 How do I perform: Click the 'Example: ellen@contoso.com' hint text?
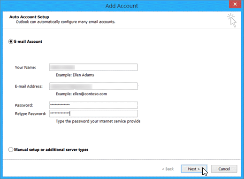pyautogui.click(x=82, y=94)
